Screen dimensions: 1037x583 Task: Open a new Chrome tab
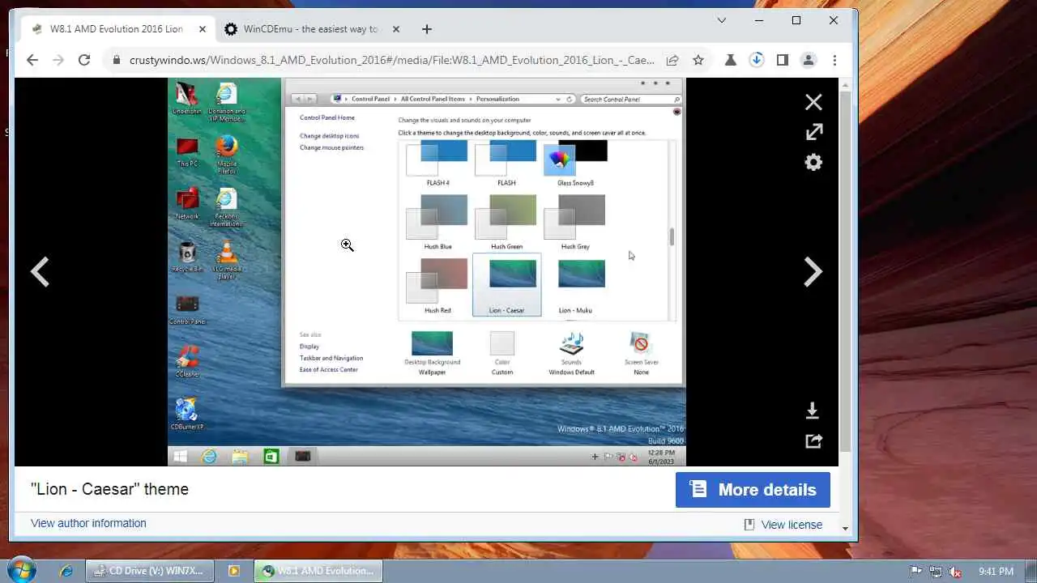tap(427, 29)
